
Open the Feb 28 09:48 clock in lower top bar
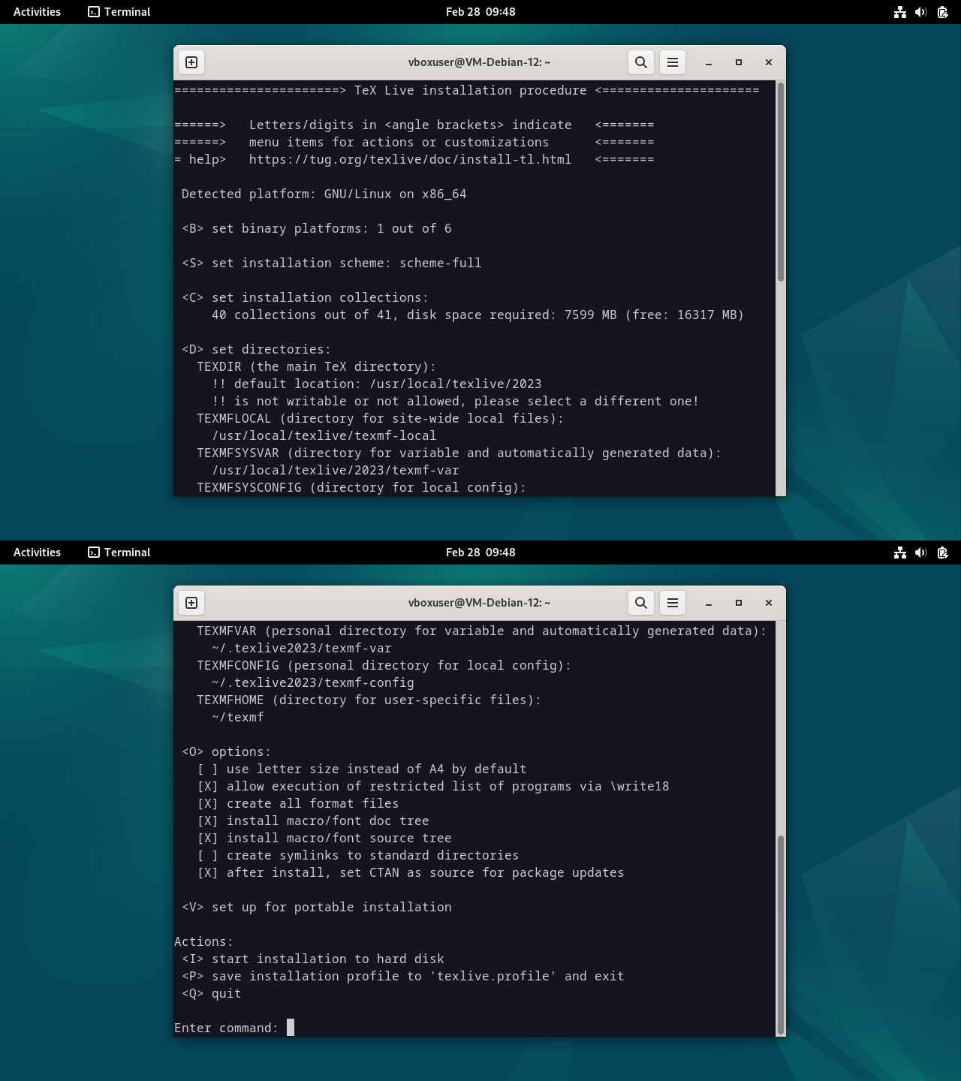(x=480, y=553)
